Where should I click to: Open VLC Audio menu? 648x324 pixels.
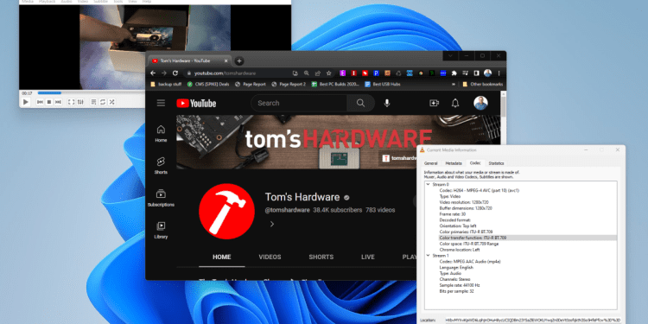pos(67,2)
